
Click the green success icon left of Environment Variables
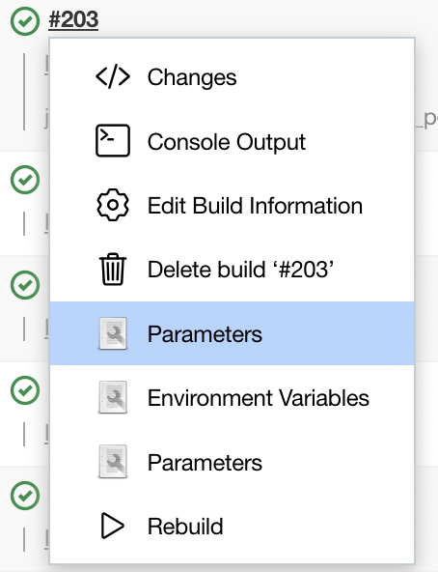(25, 390)
